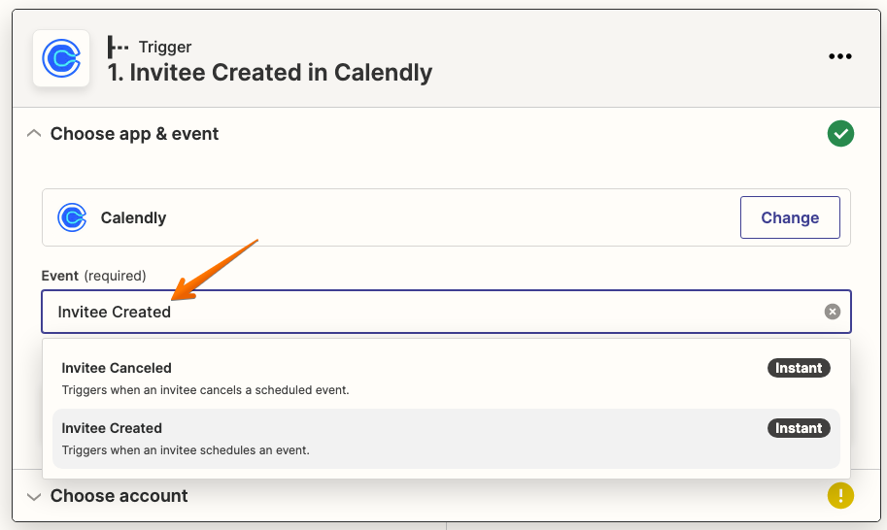Click the Choose account heading text
Viewport: 887px width, 530px height.
[119, 495]
